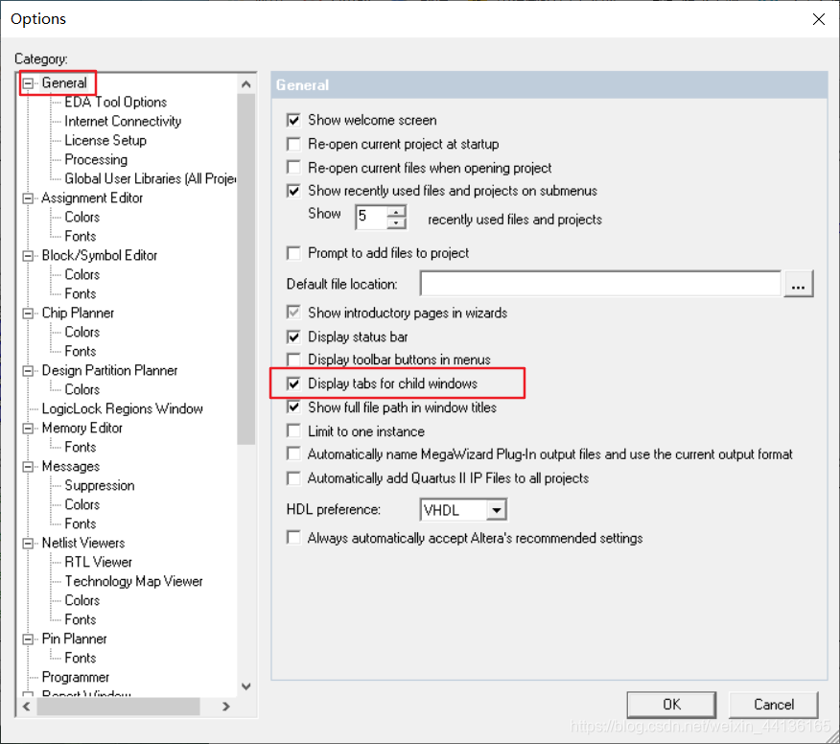Image resolution: width=840 pixels, height=744 pixels.
Task: Close the Options dialog with X
Action: point(818,19)
